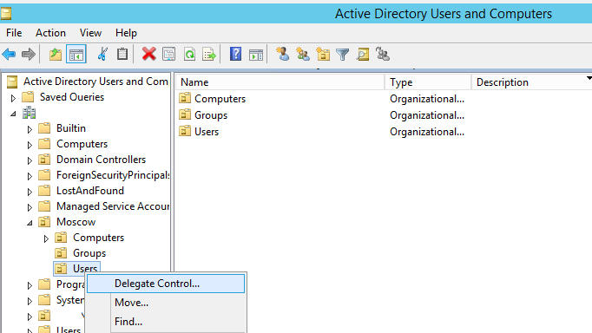
Task: Expand the Domain Controllers node
Action: click(30, 160)
